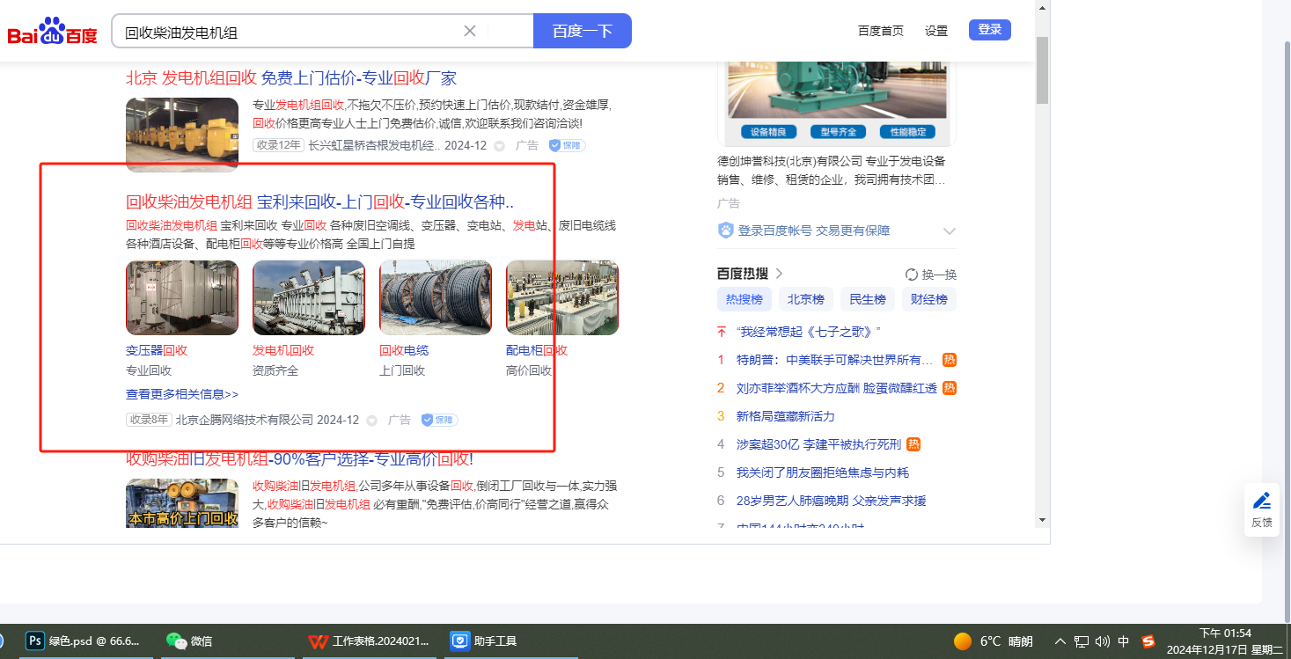
Task: Go to 百度首页
Action: (881, 31)
